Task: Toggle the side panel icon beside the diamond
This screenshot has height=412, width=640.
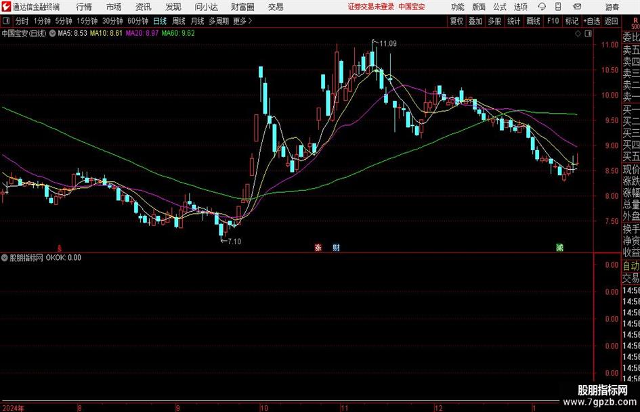Action: [x=588, y=34]
